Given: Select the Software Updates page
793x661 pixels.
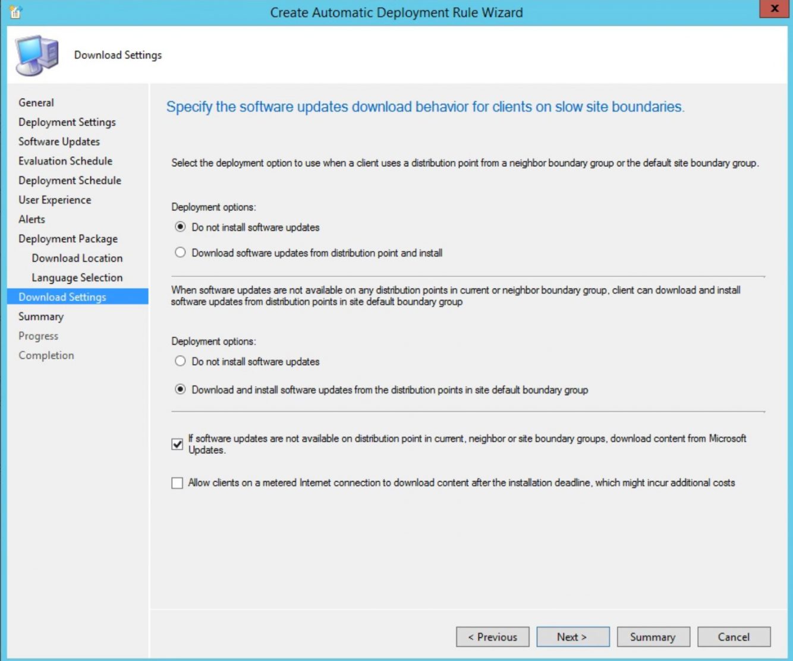Looking at the screenshot, I should pyautogui.click(x=59, y=141).
